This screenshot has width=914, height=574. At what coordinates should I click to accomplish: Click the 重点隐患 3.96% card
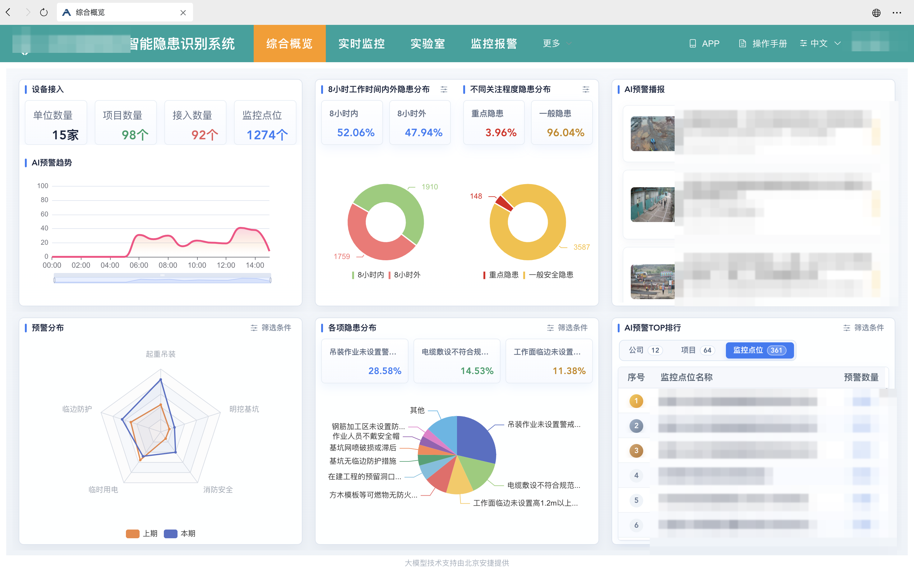(494, 123)
